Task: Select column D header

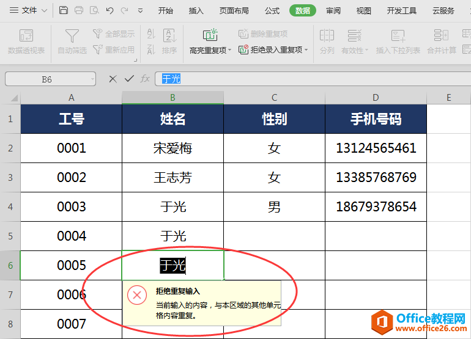Action: point(376,98)
